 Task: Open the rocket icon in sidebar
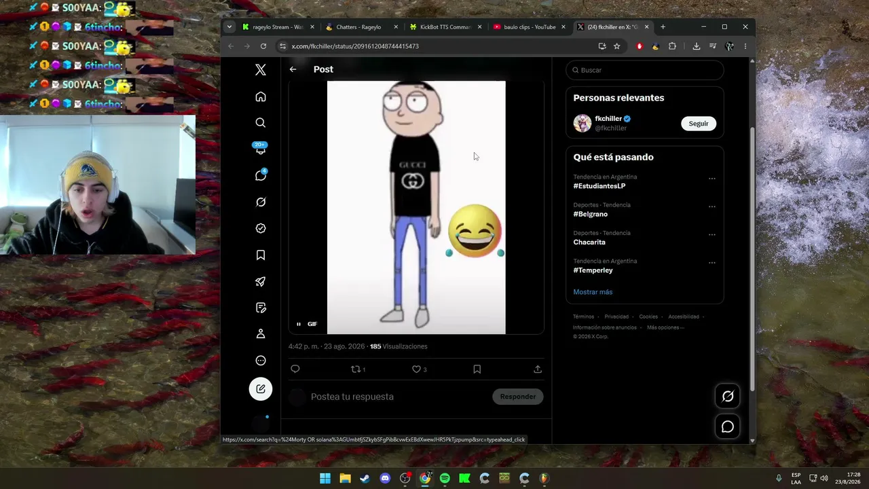pyautogui.click(x=261, y=281)
